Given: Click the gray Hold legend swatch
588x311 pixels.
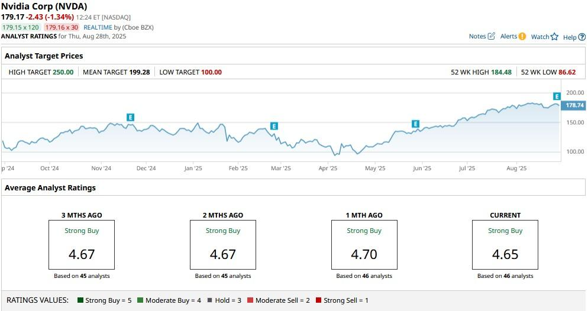Looking at the screenshot, I should 209,300.
